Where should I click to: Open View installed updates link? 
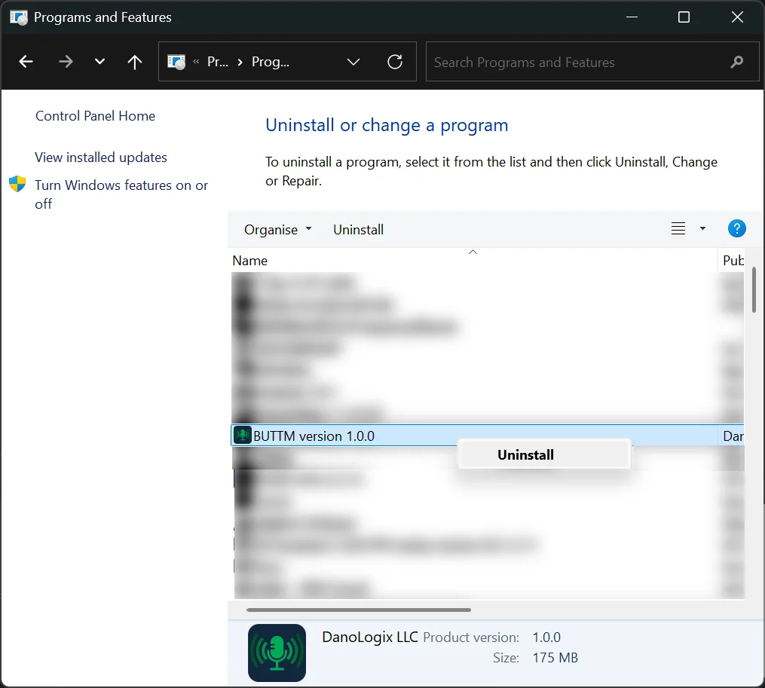coord(101,157)
